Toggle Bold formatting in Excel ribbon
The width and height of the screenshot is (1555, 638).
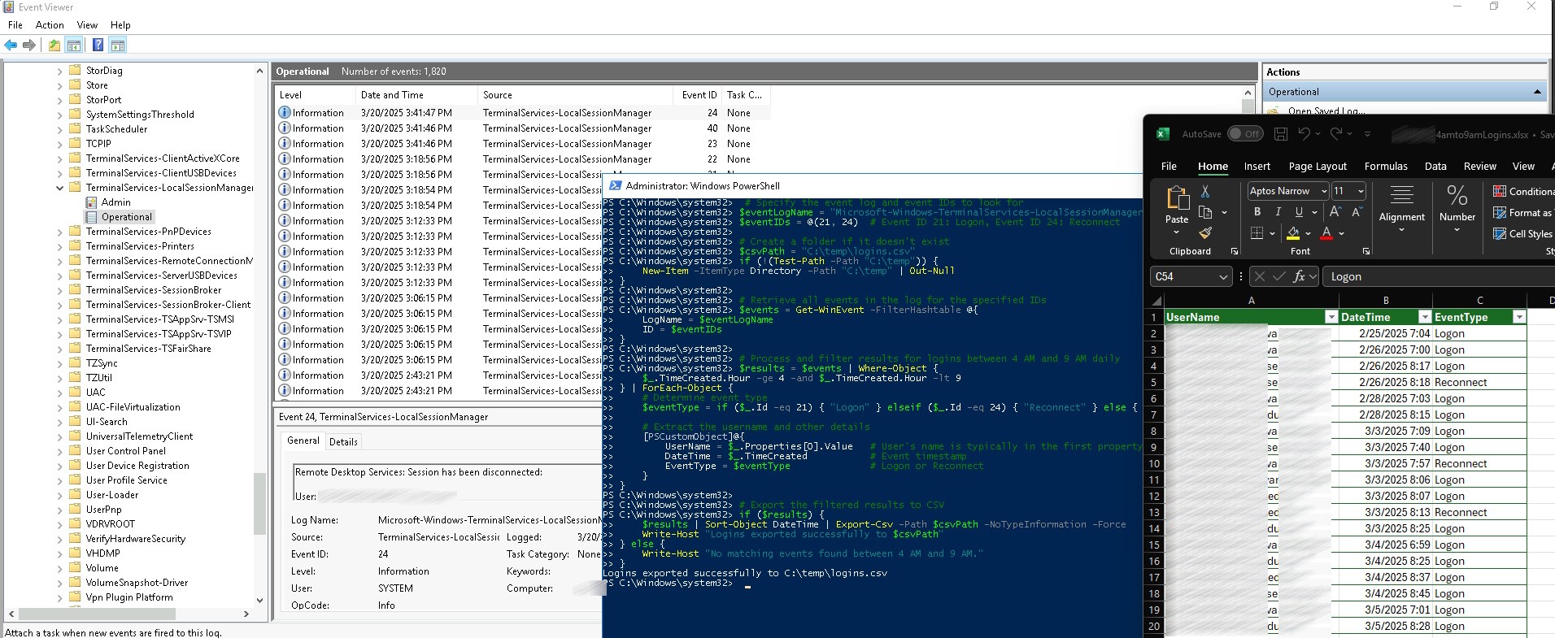click(x=1257, y=212)
